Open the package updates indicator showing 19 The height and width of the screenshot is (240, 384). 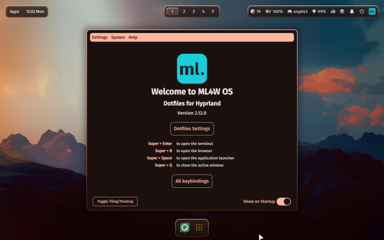pyautogui.click(x=255, y=12)
